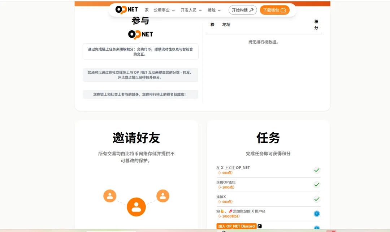Click the 加入 OP_NET Discord button
Image resolution: width=390 pixels, height=232 pixels.
(x=237, y=226)
